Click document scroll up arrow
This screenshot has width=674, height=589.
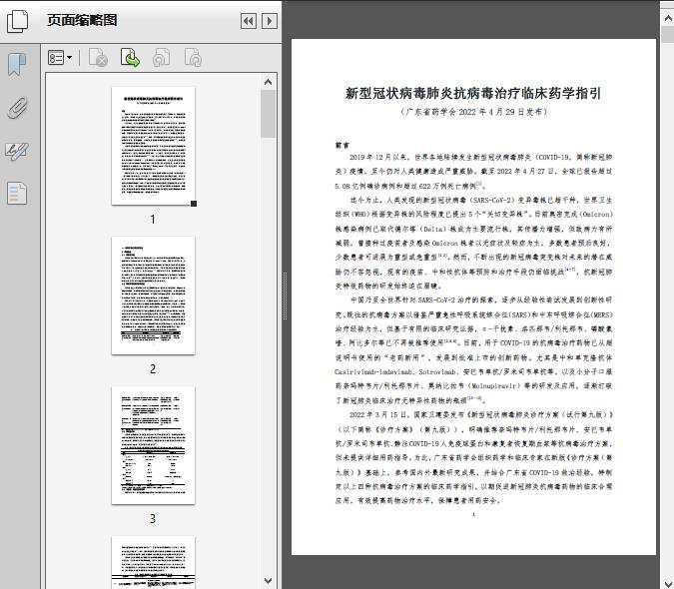pos(668,18)
